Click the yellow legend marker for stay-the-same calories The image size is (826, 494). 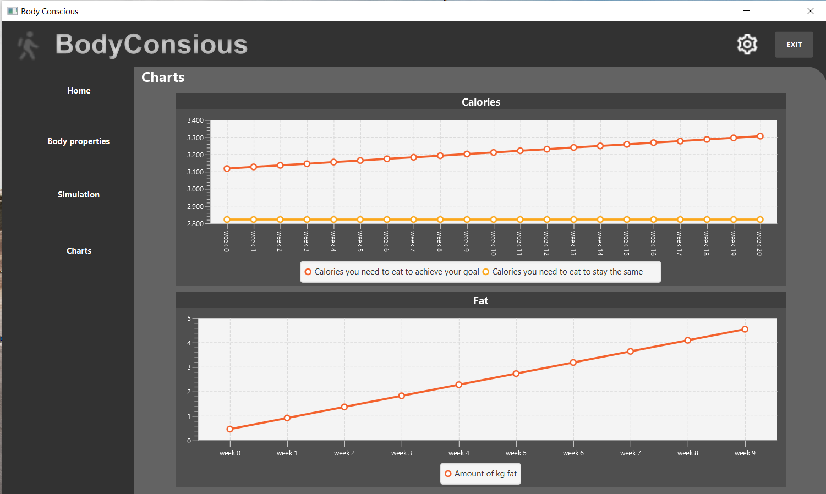coord(486,272)
